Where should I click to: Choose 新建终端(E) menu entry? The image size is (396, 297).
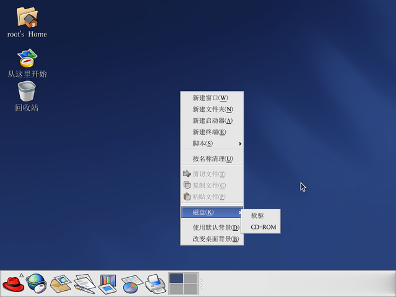click(212, 132)
